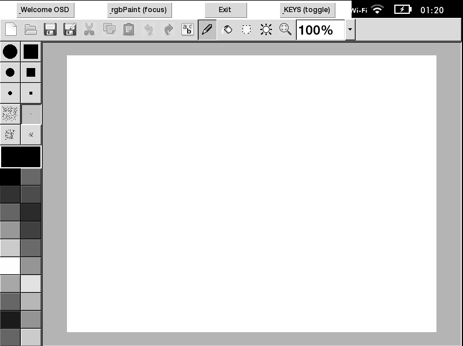Viewport: 463px width, 346px height.
Task: Choose the large circle brush
Action: click(x=10, y=52)
